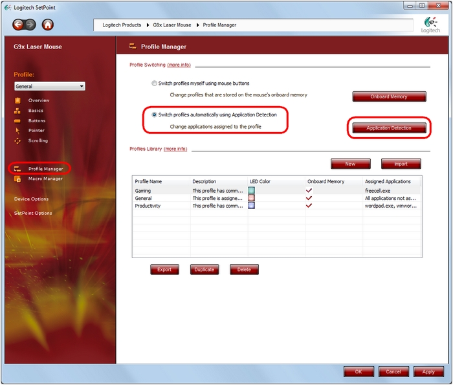Click the SetPoint icon in the title bar
Viewport: 453px width, 385px height.
(8, 8)
